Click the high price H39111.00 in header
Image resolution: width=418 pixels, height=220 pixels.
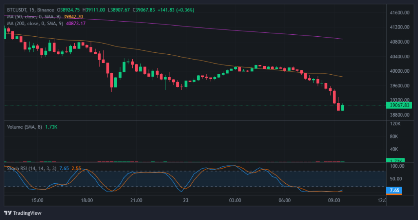(94, 10)
